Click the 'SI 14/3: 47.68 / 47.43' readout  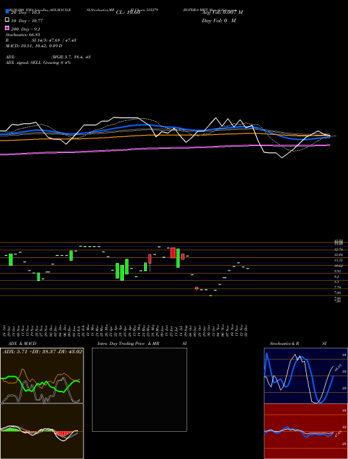[x=54, y=40]
